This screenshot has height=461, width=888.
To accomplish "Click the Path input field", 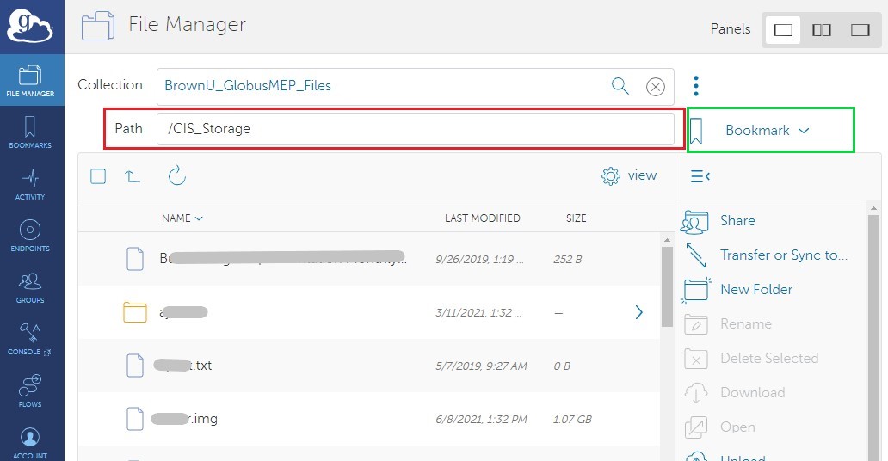I will tap(415, 129).
